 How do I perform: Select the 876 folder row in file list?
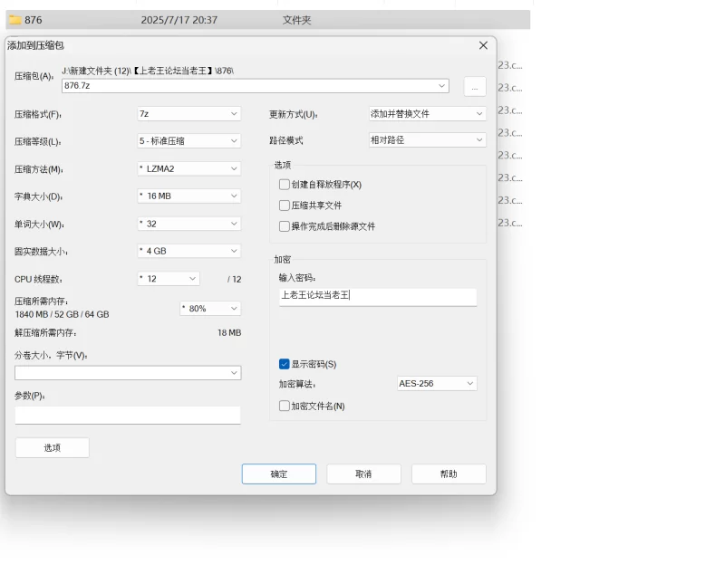coord(267,20)
